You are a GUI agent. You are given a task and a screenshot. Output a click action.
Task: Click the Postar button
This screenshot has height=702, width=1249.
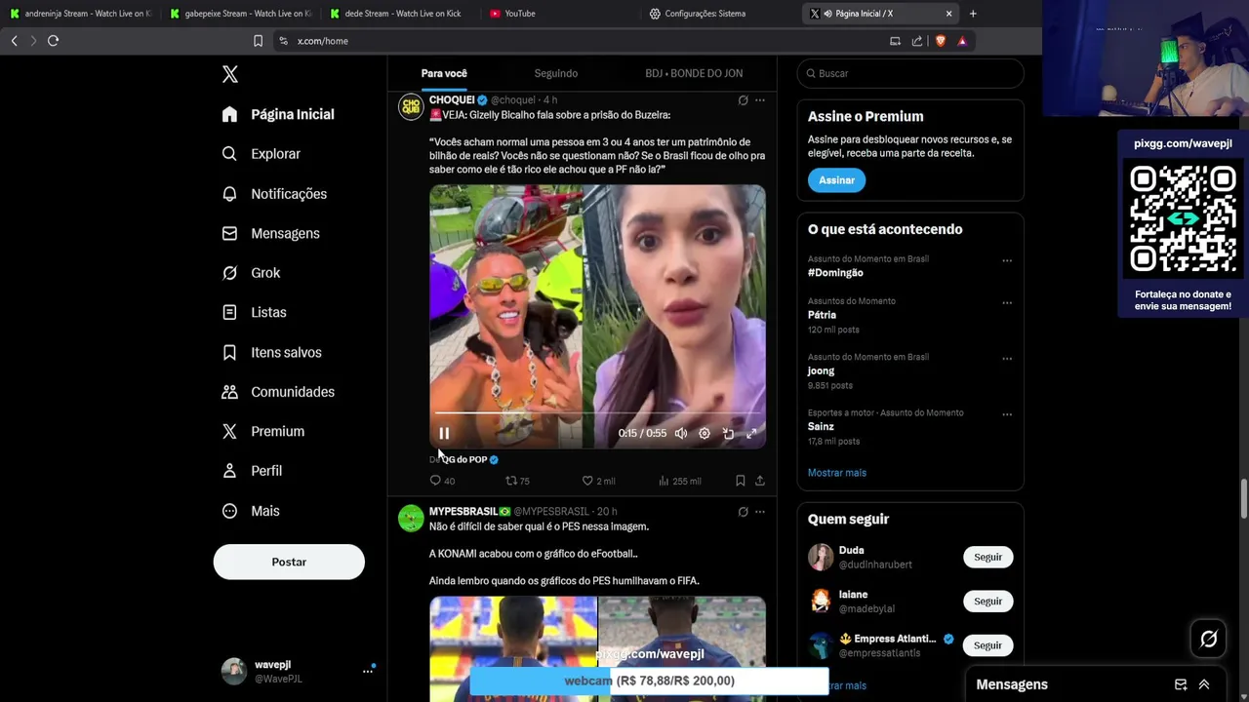click(x=289, y=562)
